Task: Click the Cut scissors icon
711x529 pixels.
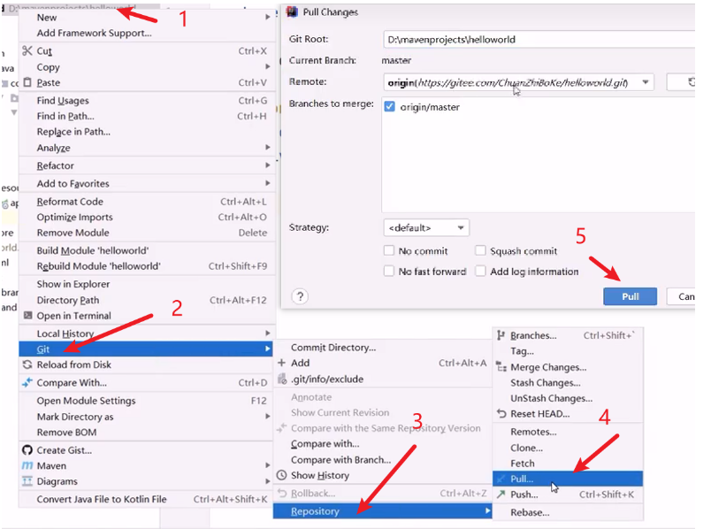Action: [x=27, y=50]
